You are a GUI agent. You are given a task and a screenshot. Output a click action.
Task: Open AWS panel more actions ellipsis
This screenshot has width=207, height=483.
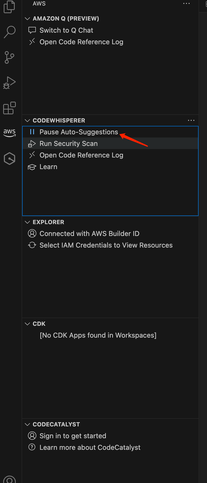coord(186,3)
